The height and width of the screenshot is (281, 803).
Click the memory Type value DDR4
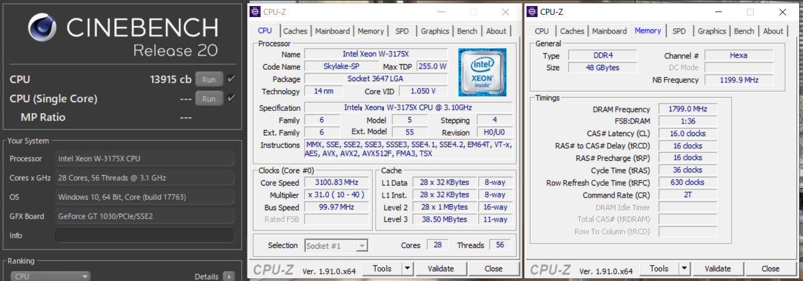click(x=602, y=55)
